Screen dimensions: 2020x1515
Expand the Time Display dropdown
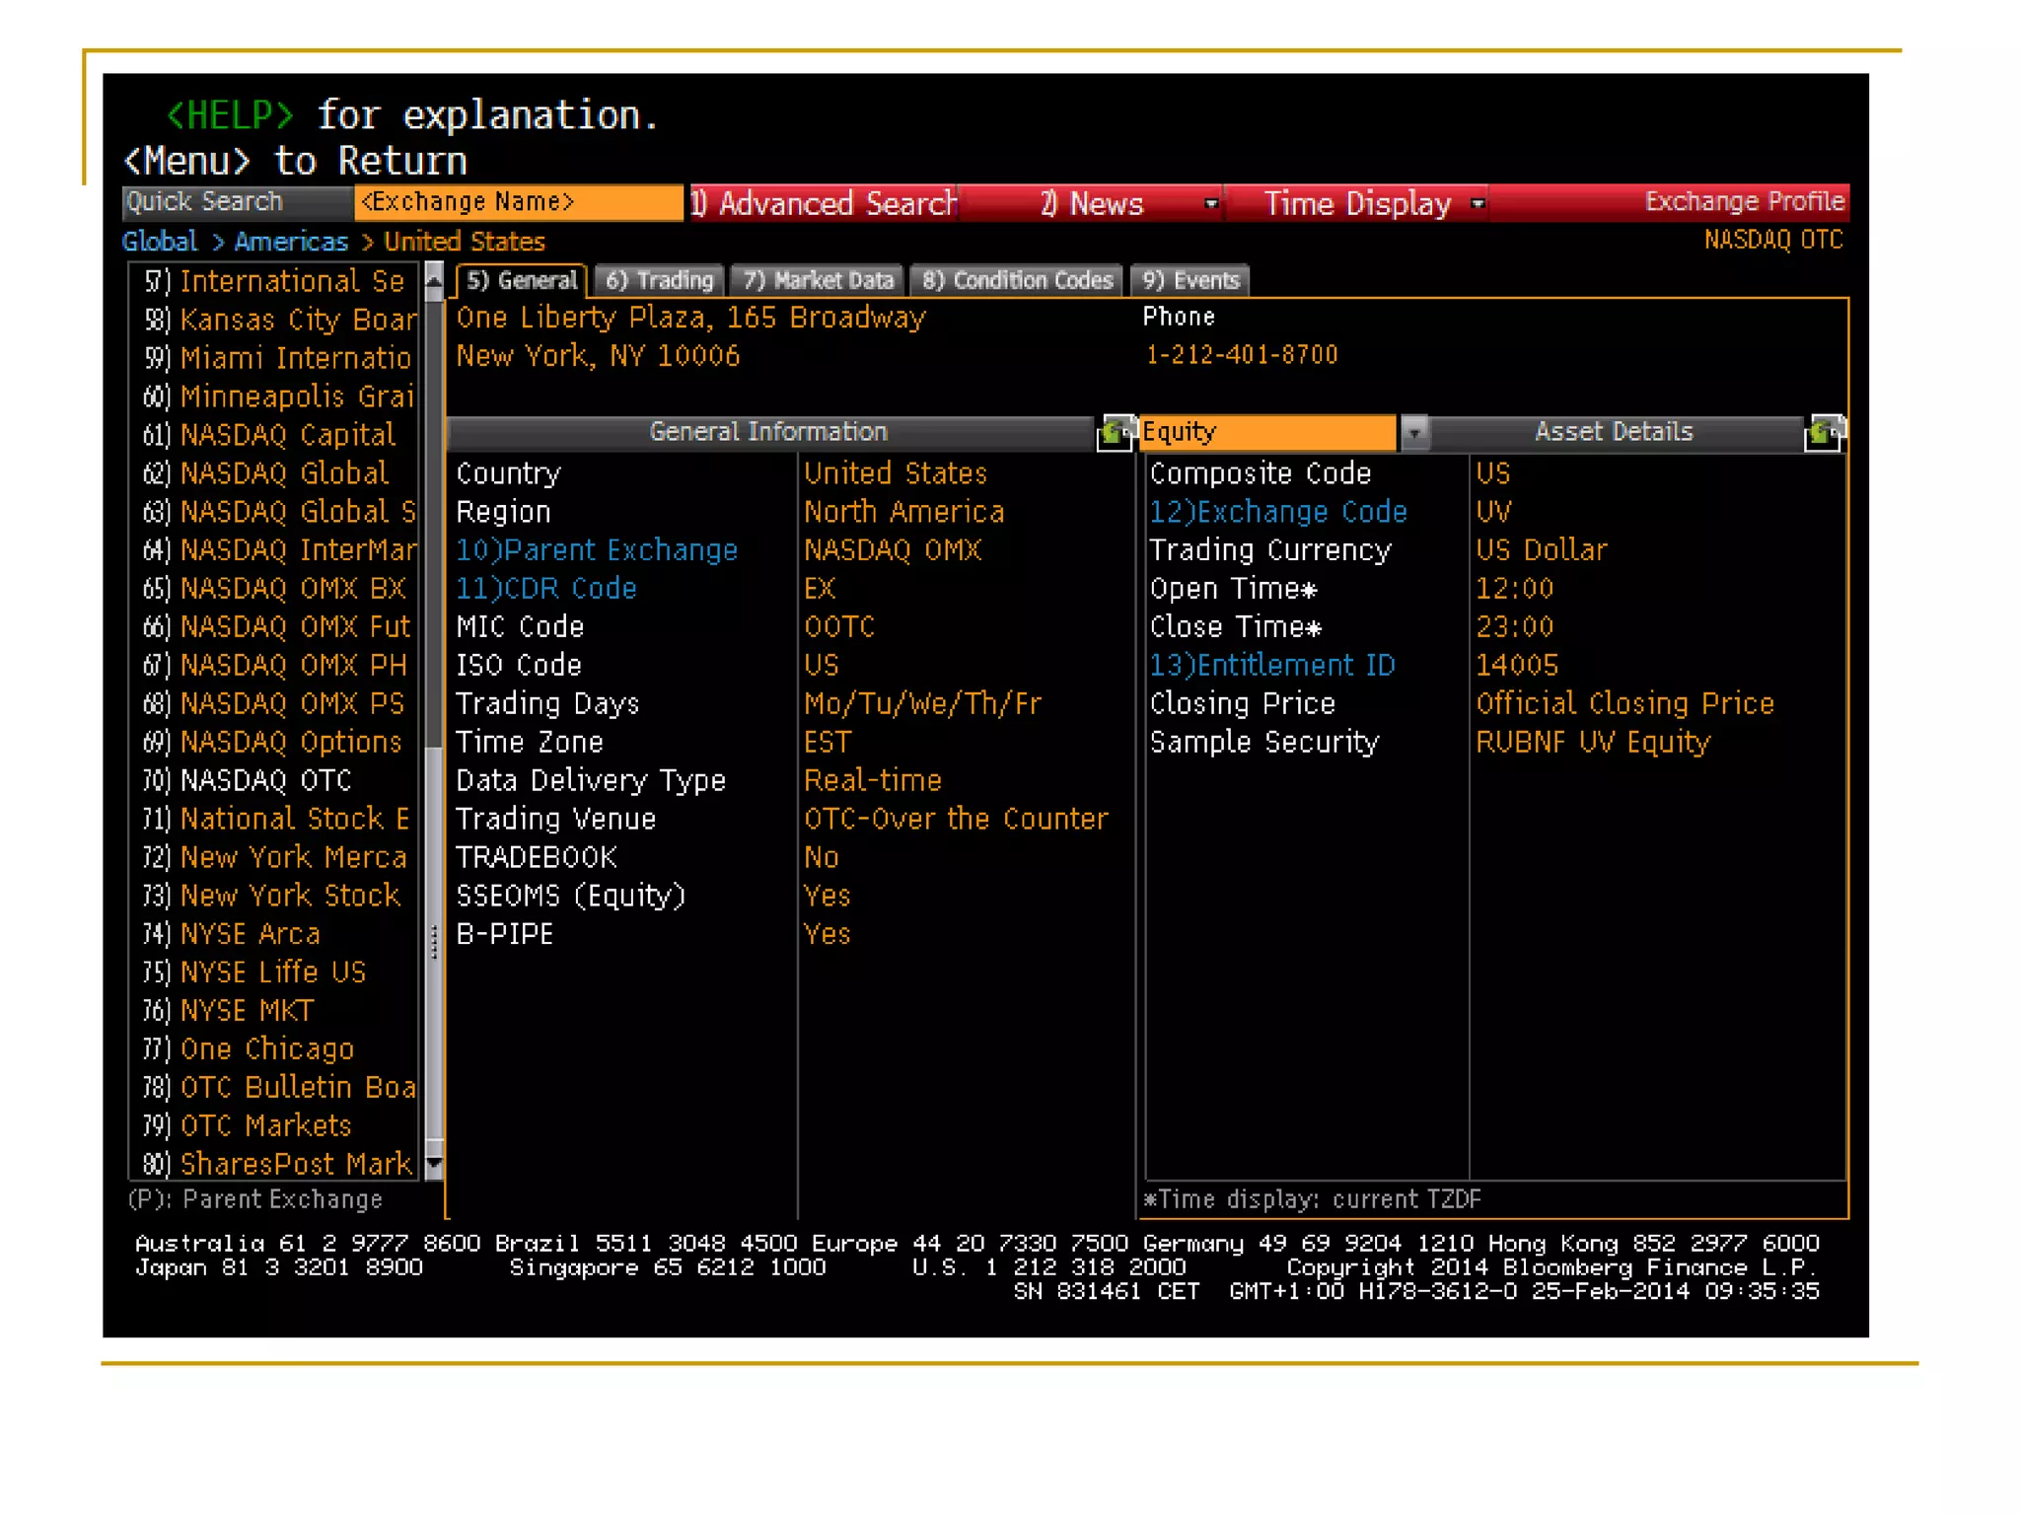(1478, 204)
